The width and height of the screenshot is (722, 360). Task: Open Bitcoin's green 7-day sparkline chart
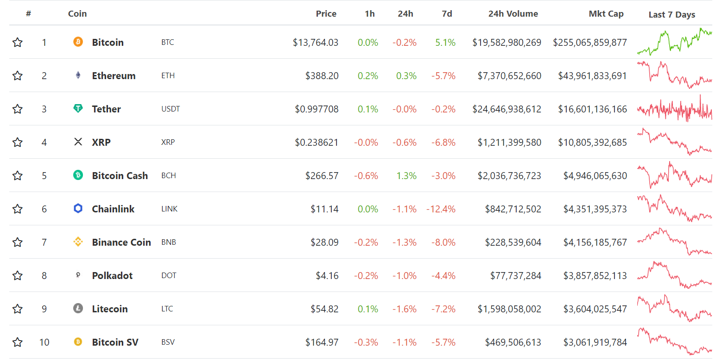675,42
